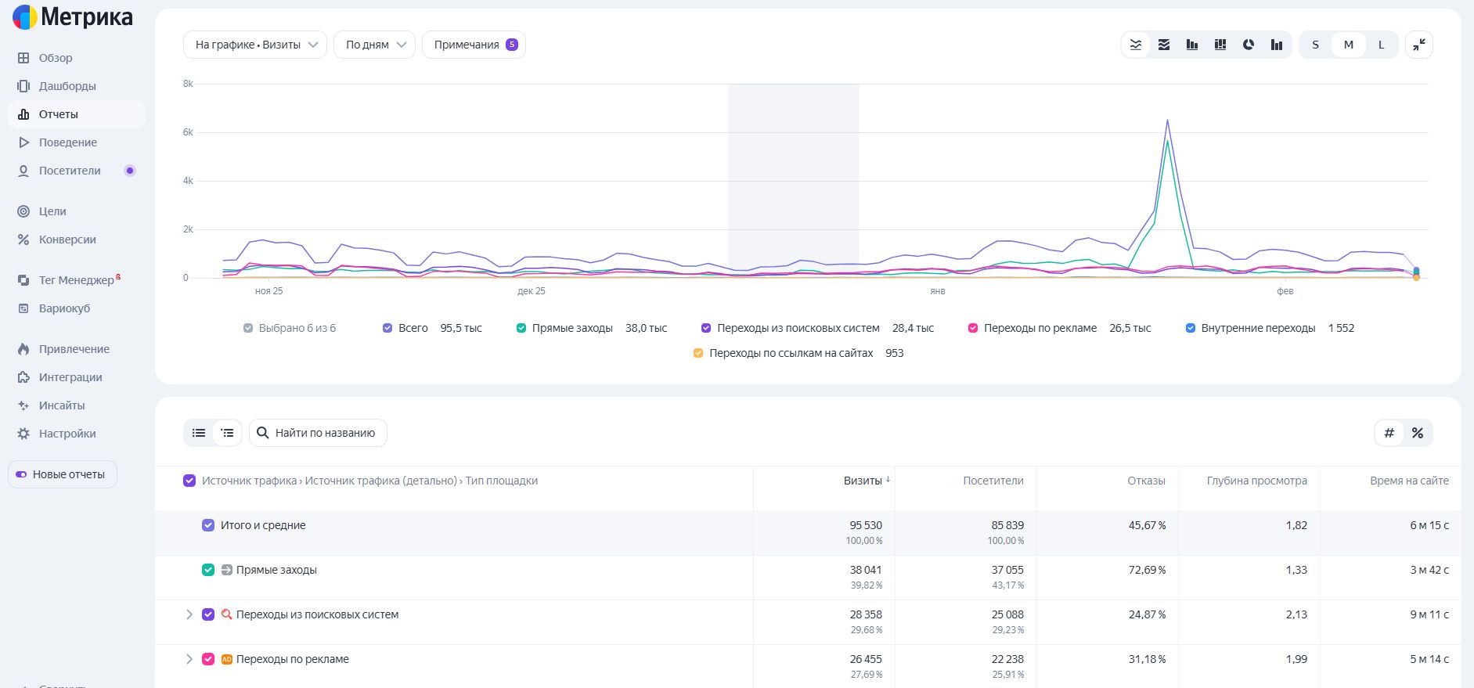Switch table to flat list view icon
The image size is (1474, 688).
point(199,433)
